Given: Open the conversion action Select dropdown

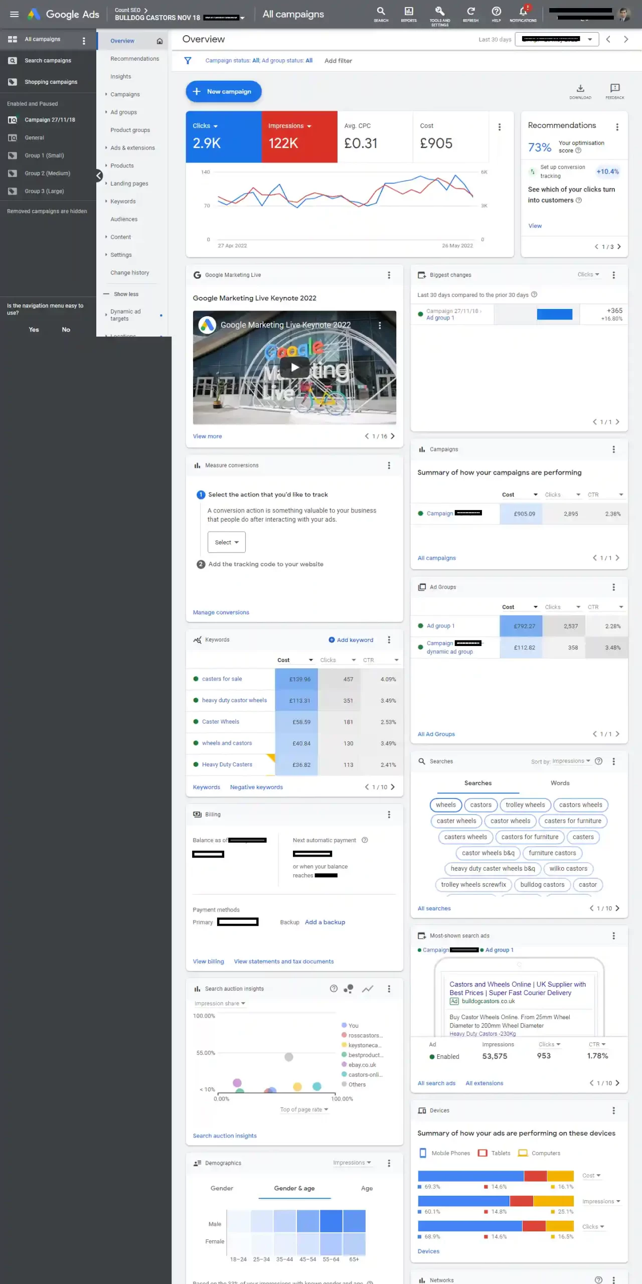Looking at the screenshot, I should pyautogui.click(x=227, y=542).
